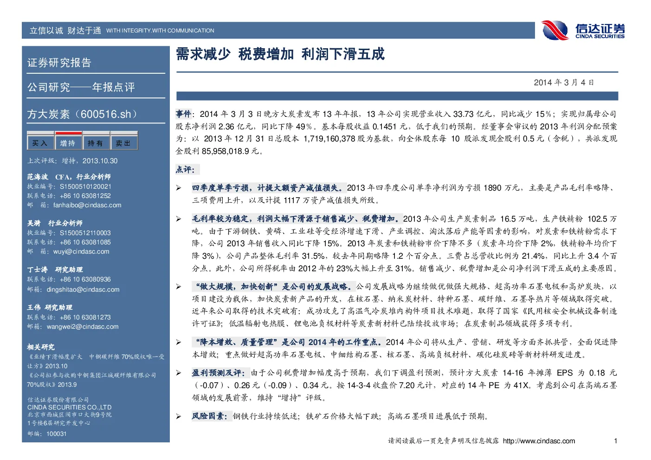
Task: Click the 上次评级：增持，2013.10.30 line
Action: pos(72,161)
